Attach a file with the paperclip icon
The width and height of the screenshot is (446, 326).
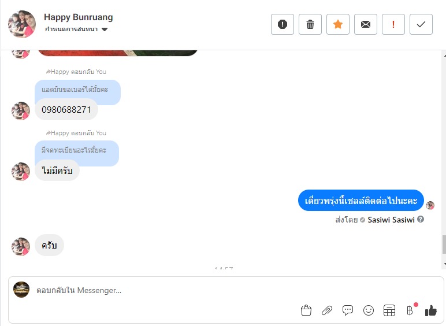(x=327, y=310)
